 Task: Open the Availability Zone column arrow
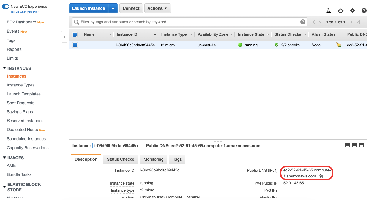231,34
